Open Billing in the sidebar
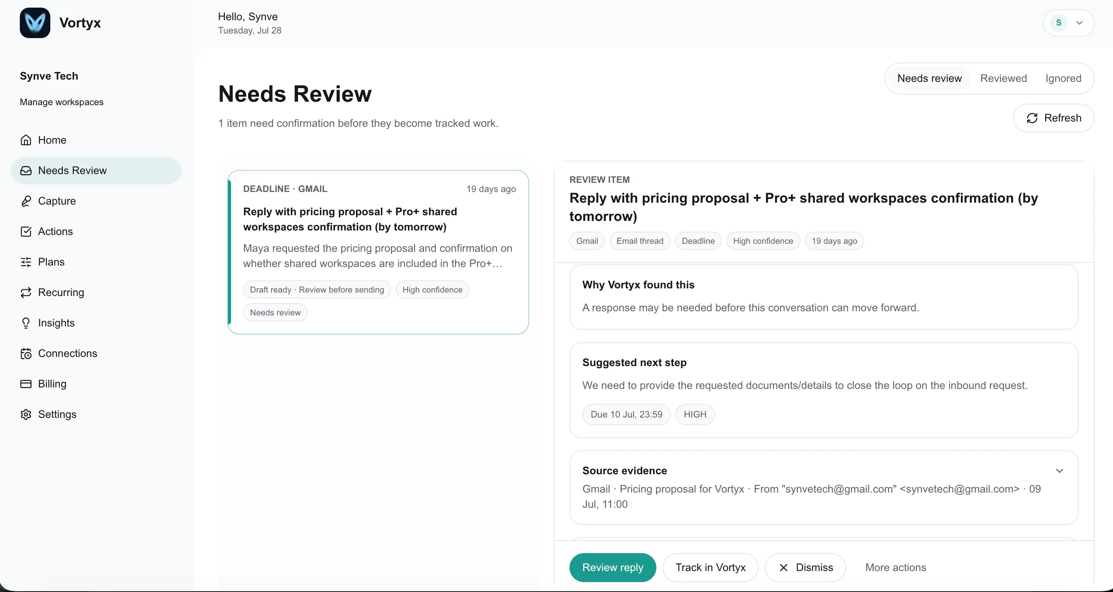This screenshot has width=1113, height=592. pyautogui.click(x=96, y=384)
